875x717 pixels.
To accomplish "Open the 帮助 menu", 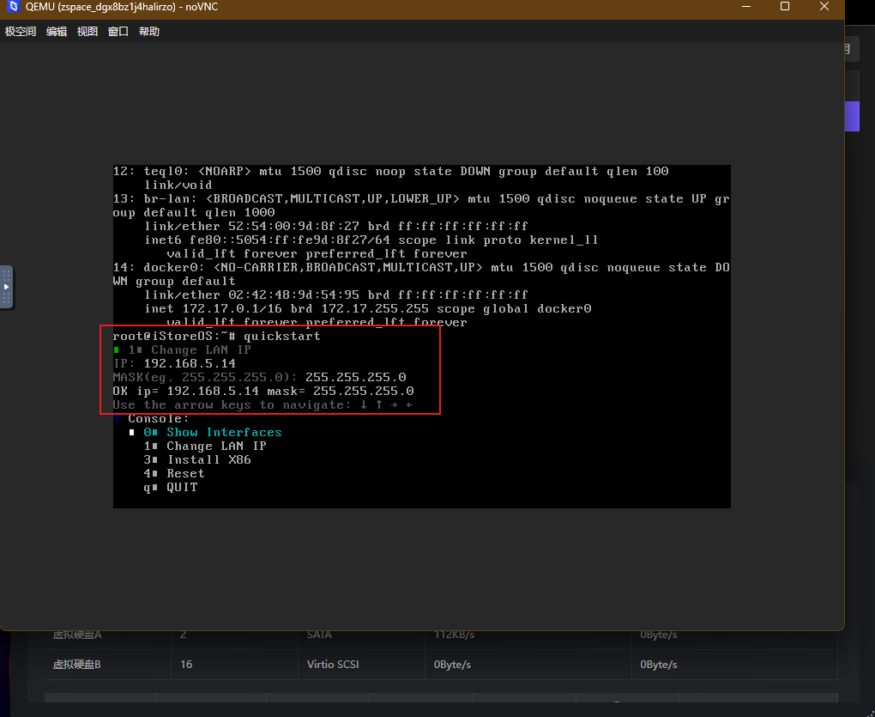I will tap(149, 32).
